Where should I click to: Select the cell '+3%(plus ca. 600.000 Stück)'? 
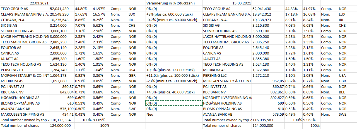[x=174, y=14]
